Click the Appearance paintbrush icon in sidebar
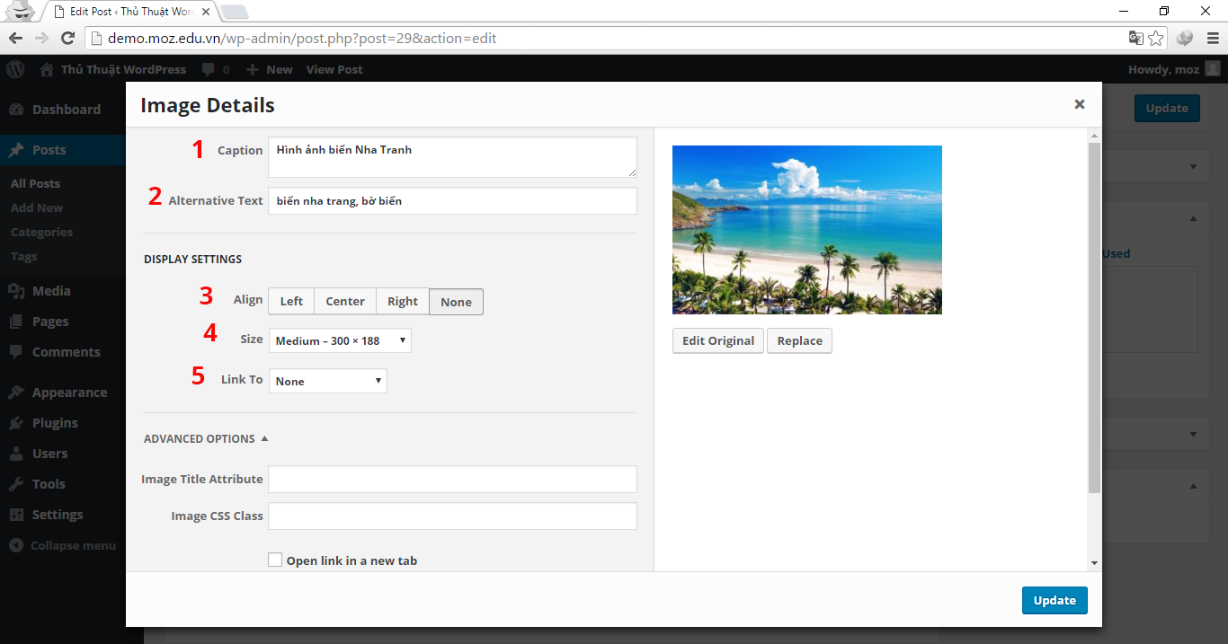 click(16, 393)
